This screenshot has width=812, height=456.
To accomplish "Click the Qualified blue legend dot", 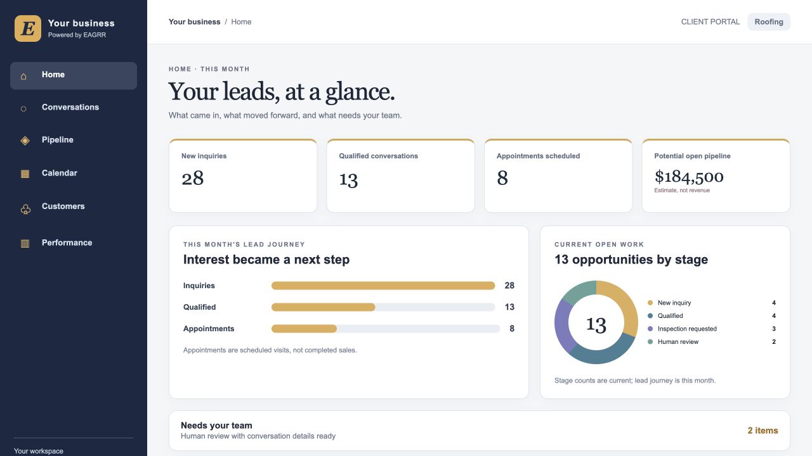I will 650,315.
